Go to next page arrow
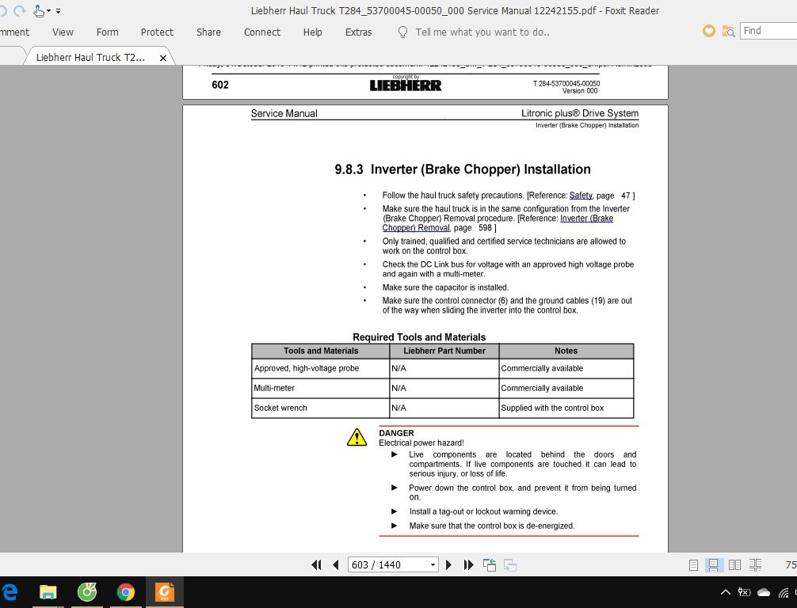This screenshot has height=608, width=797. 448,564
